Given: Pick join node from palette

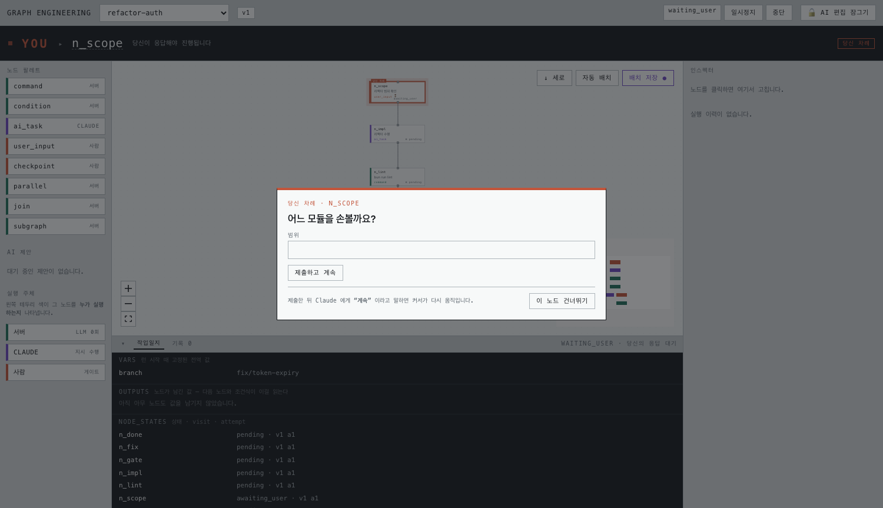Looking at the screenshot, I should [56, 206].
